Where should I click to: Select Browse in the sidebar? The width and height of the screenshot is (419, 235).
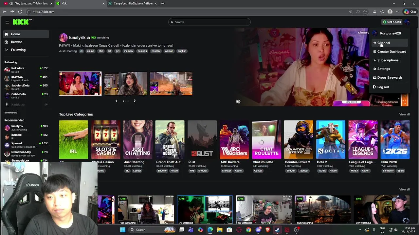27,42
